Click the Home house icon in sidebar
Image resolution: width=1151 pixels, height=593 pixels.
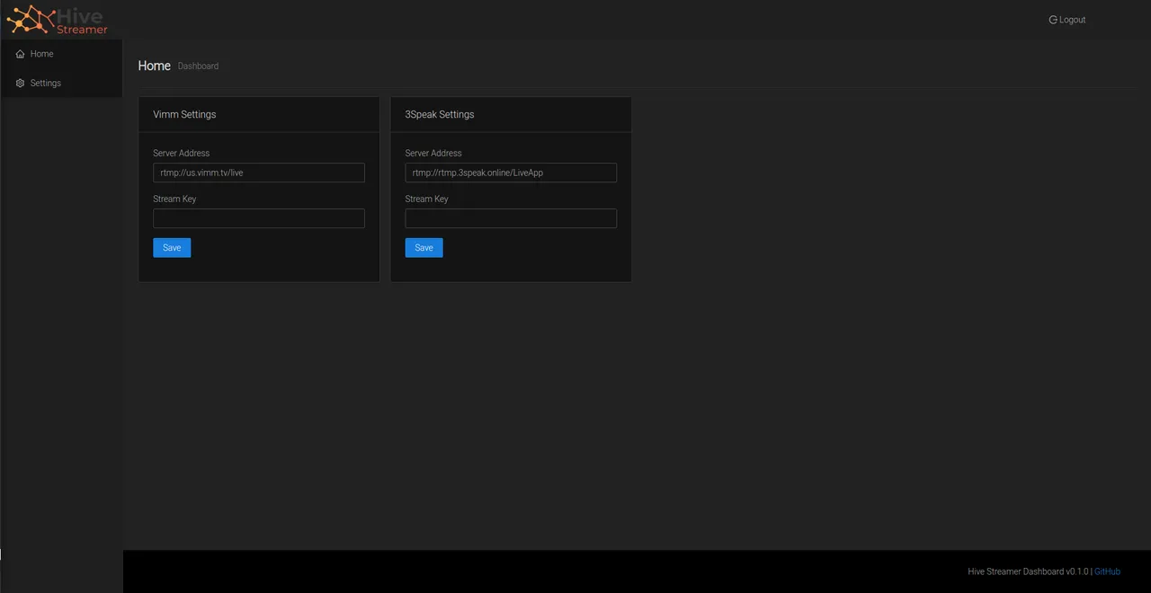[21, 54]
